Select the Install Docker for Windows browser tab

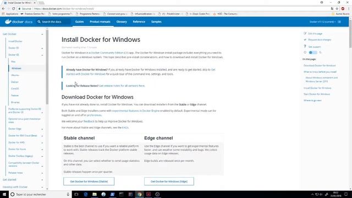point(19,3)
